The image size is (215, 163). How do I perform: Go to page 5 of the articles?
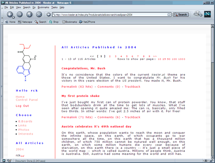point(127,56)
